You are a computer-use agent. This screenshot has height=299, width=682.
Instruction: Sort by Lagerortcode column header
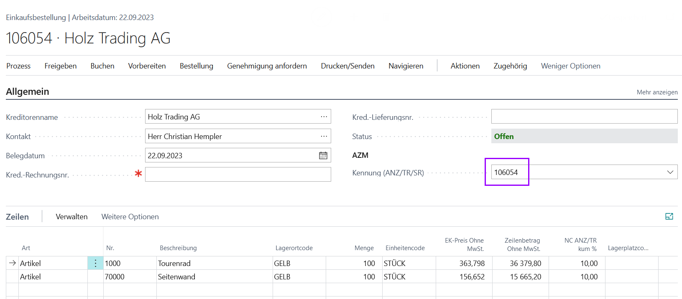[x=294, y=248]
